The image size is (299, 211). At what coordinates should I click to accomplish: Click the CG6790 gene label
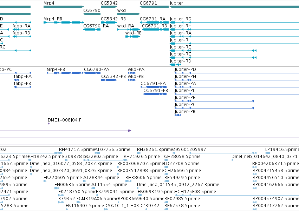click(x=92, y=10)
